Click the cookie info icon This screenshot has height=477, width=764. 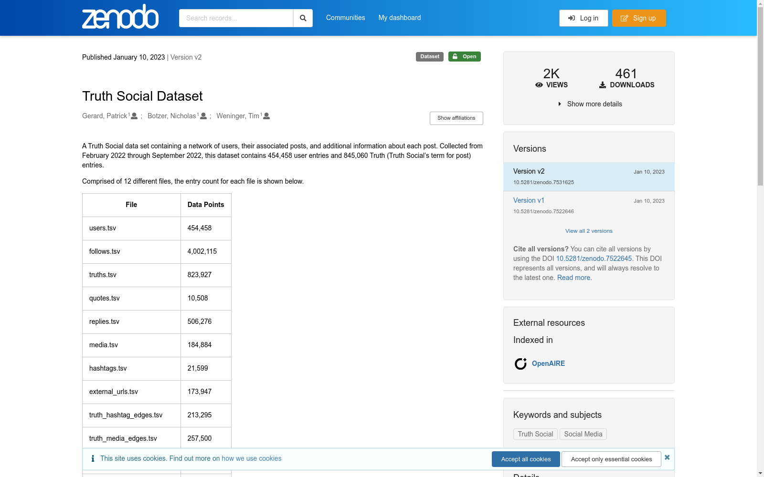tap(93, 458)
